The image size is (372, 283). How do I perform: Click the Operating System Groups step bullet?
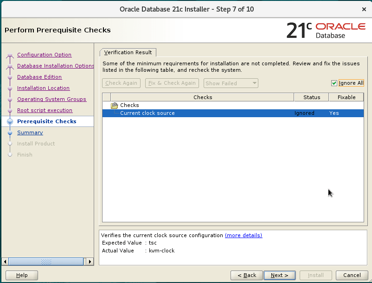[10, 100]
